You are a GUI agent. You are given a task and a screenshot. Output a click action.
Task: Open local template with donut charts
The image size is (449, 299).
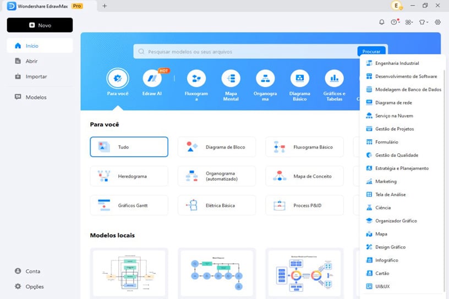(x=304, y=273)
